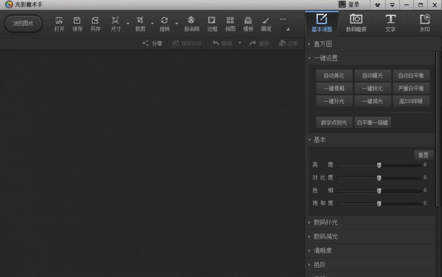This screenshot has height=277, width=442.
Task: Click the 打开 (Open) toolbar icon
Action: pos(59,21)
